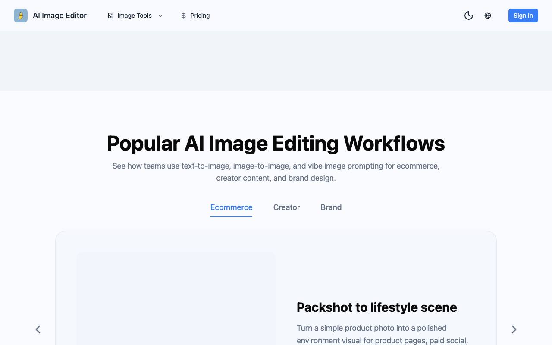
Task: Select the Ecommerce tab
Action: tap(232, 207)
